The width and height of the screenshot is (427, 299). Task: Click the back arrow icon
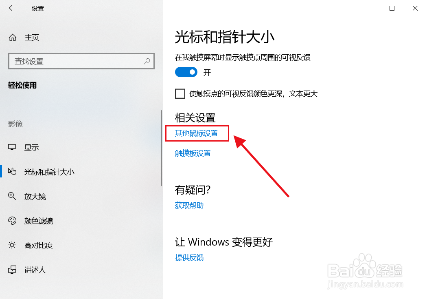click(12, 8)
